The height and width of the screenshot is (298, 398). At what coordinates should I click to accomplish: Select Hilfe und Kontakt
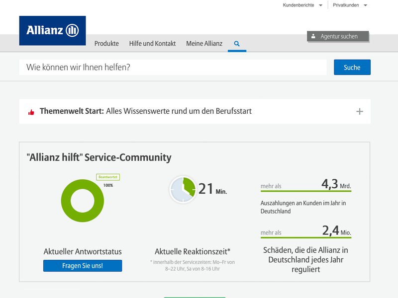click(x=152, y=44)
